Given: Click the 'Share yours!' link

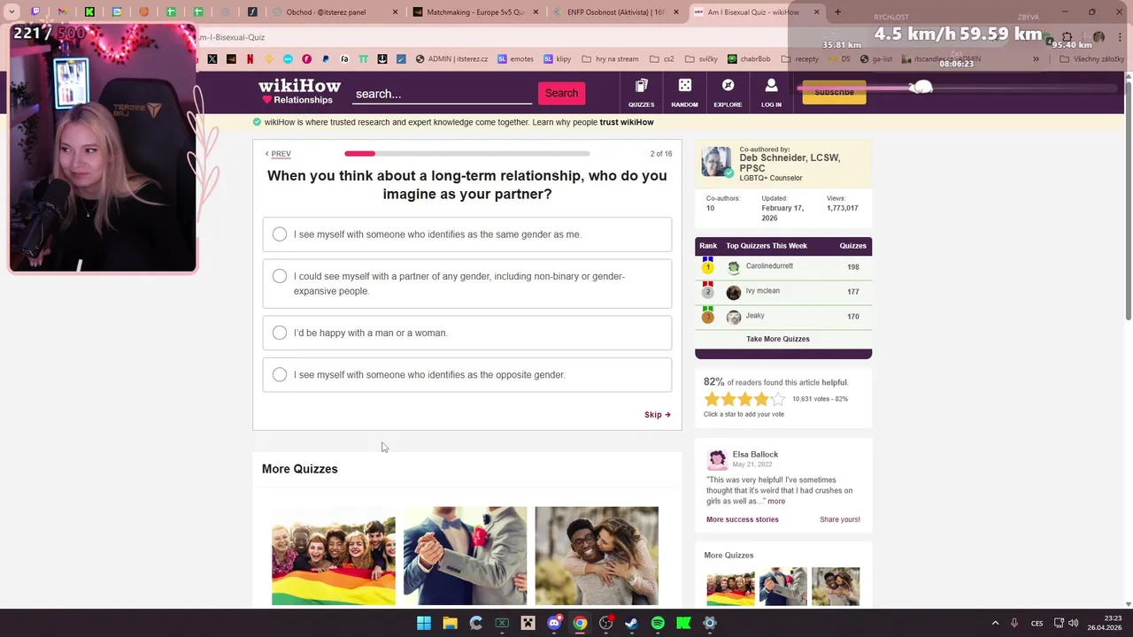Looking at the screenshot, I should click(x=840, y=519).
